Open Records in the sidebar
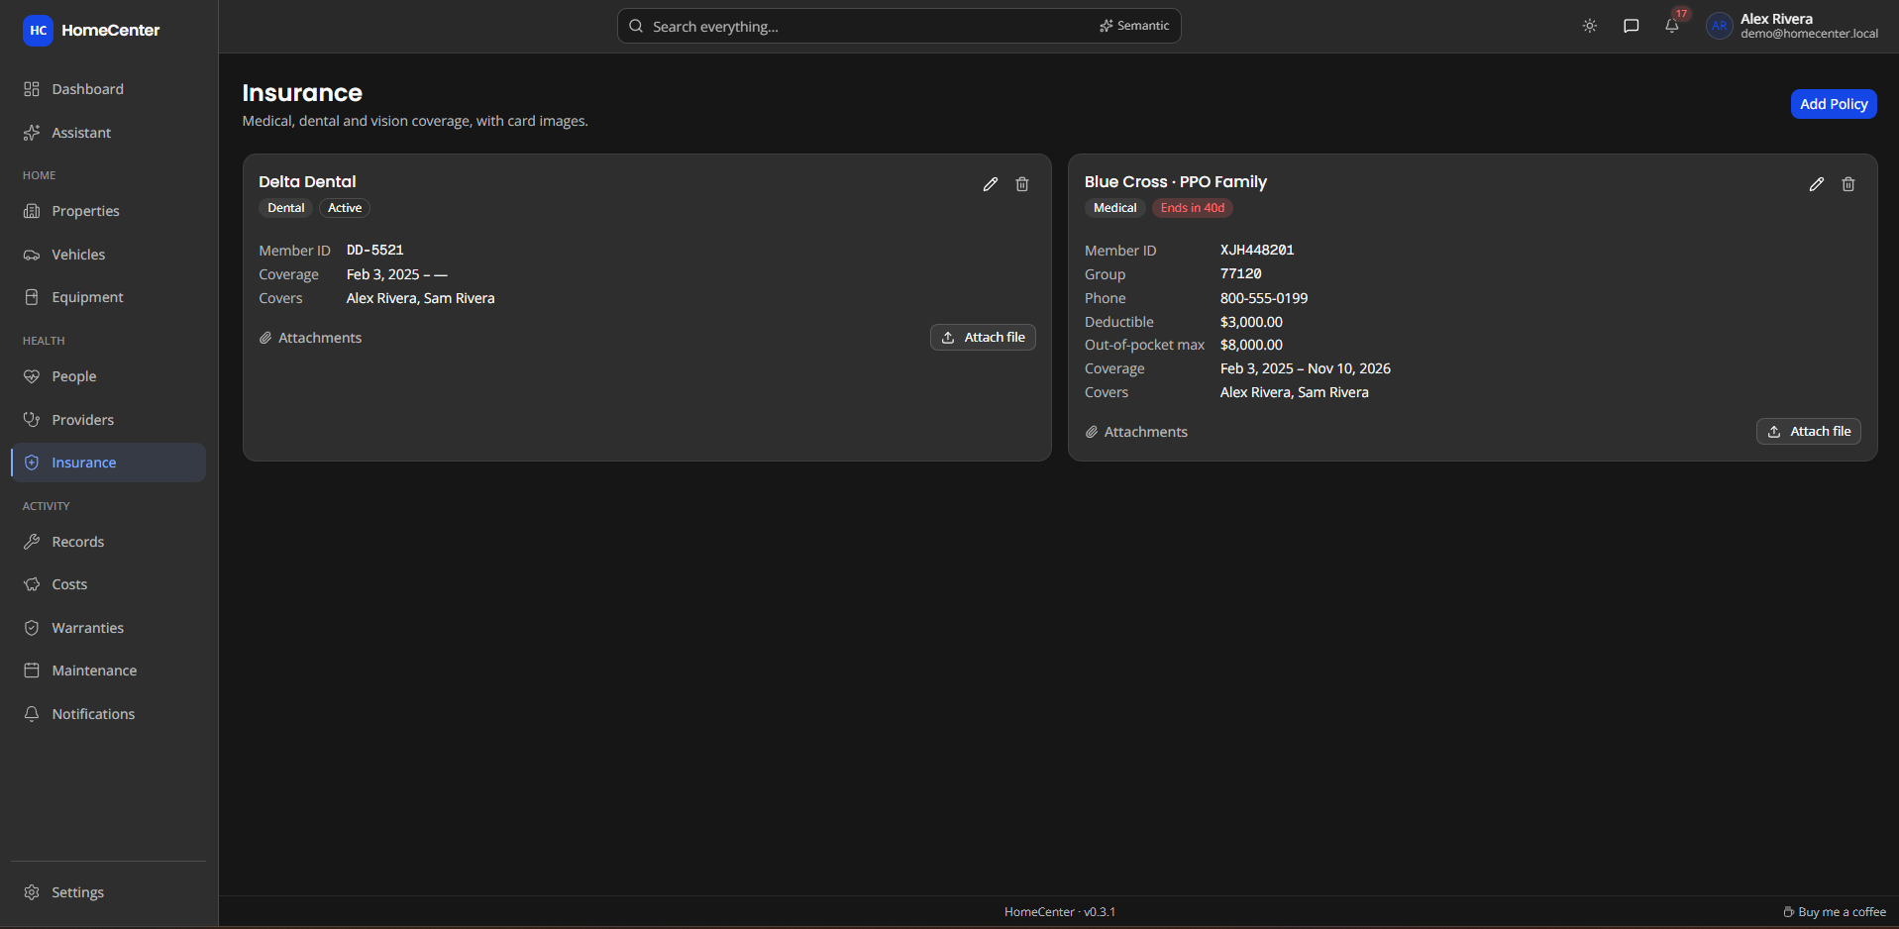This screenshot has width=1899, height=929. coord(109,542)
